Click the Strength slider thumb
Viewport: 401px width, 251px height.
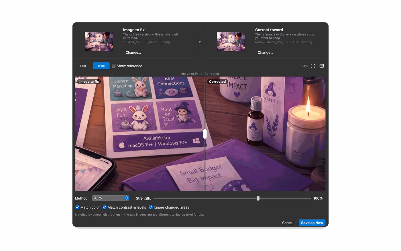[258, 198]
